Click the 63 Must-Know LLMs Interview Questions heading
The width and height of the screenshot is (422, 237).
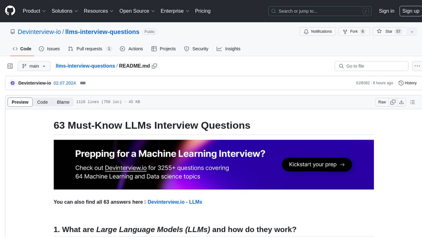coord(152,125)
